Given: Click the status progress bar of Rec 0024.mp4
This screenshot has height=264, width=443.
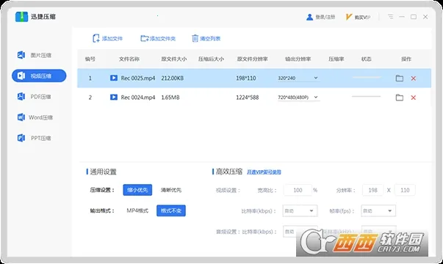Looking at the screenshot, I should tap(367, 97).
